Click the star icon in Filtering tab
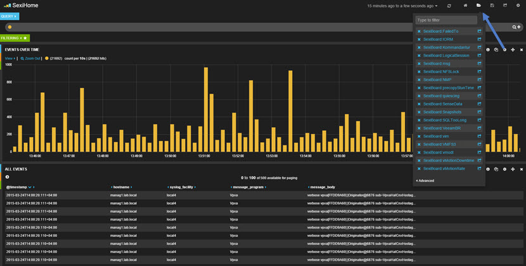The image size is (526, 266). click(x=25, y=38)
